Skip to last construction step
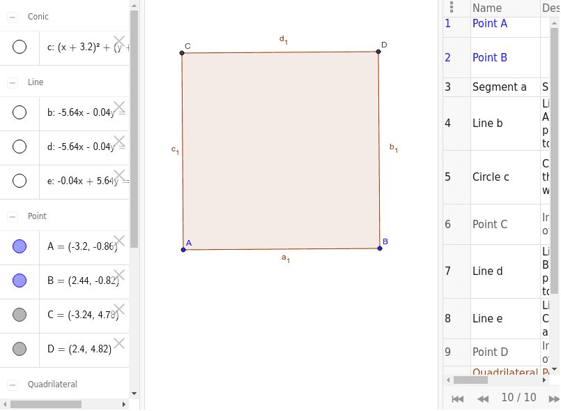This screenshot has width=561, height=411. pyautogui.click(x=554, y=398)
